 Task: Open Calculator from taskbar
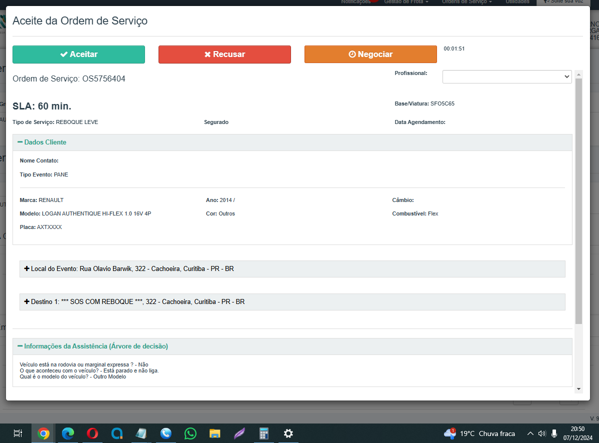(x=263, y=433)
